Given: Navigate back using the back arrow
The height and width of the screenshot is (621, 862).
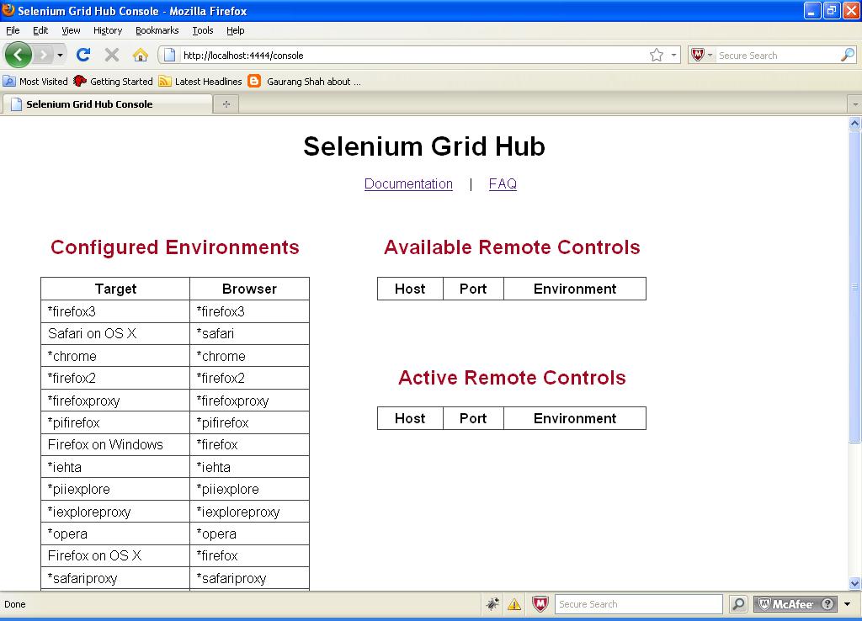Looking at the screenshot, I should pos(18,55).
